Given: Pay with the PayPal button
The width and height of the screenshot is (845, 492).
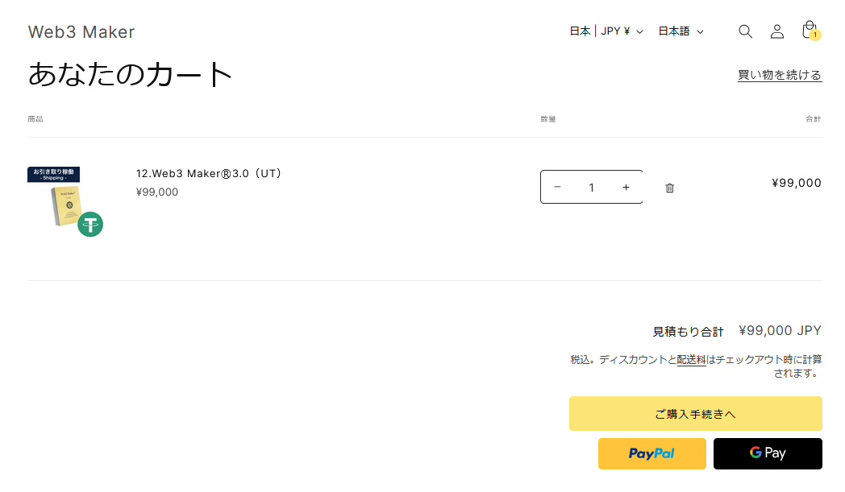Looking at the screenshot, I should 652,454.
